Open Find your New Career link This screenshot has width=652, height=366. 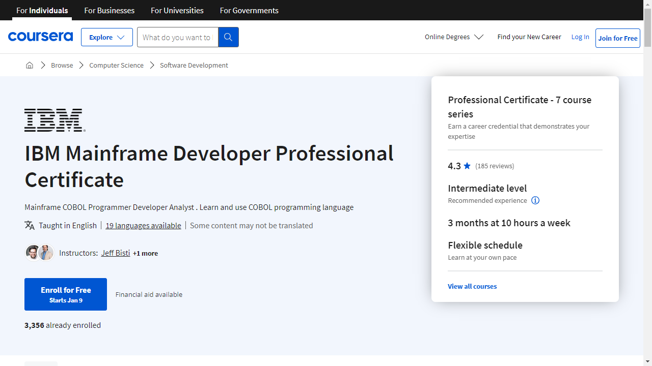click(529, 37)
